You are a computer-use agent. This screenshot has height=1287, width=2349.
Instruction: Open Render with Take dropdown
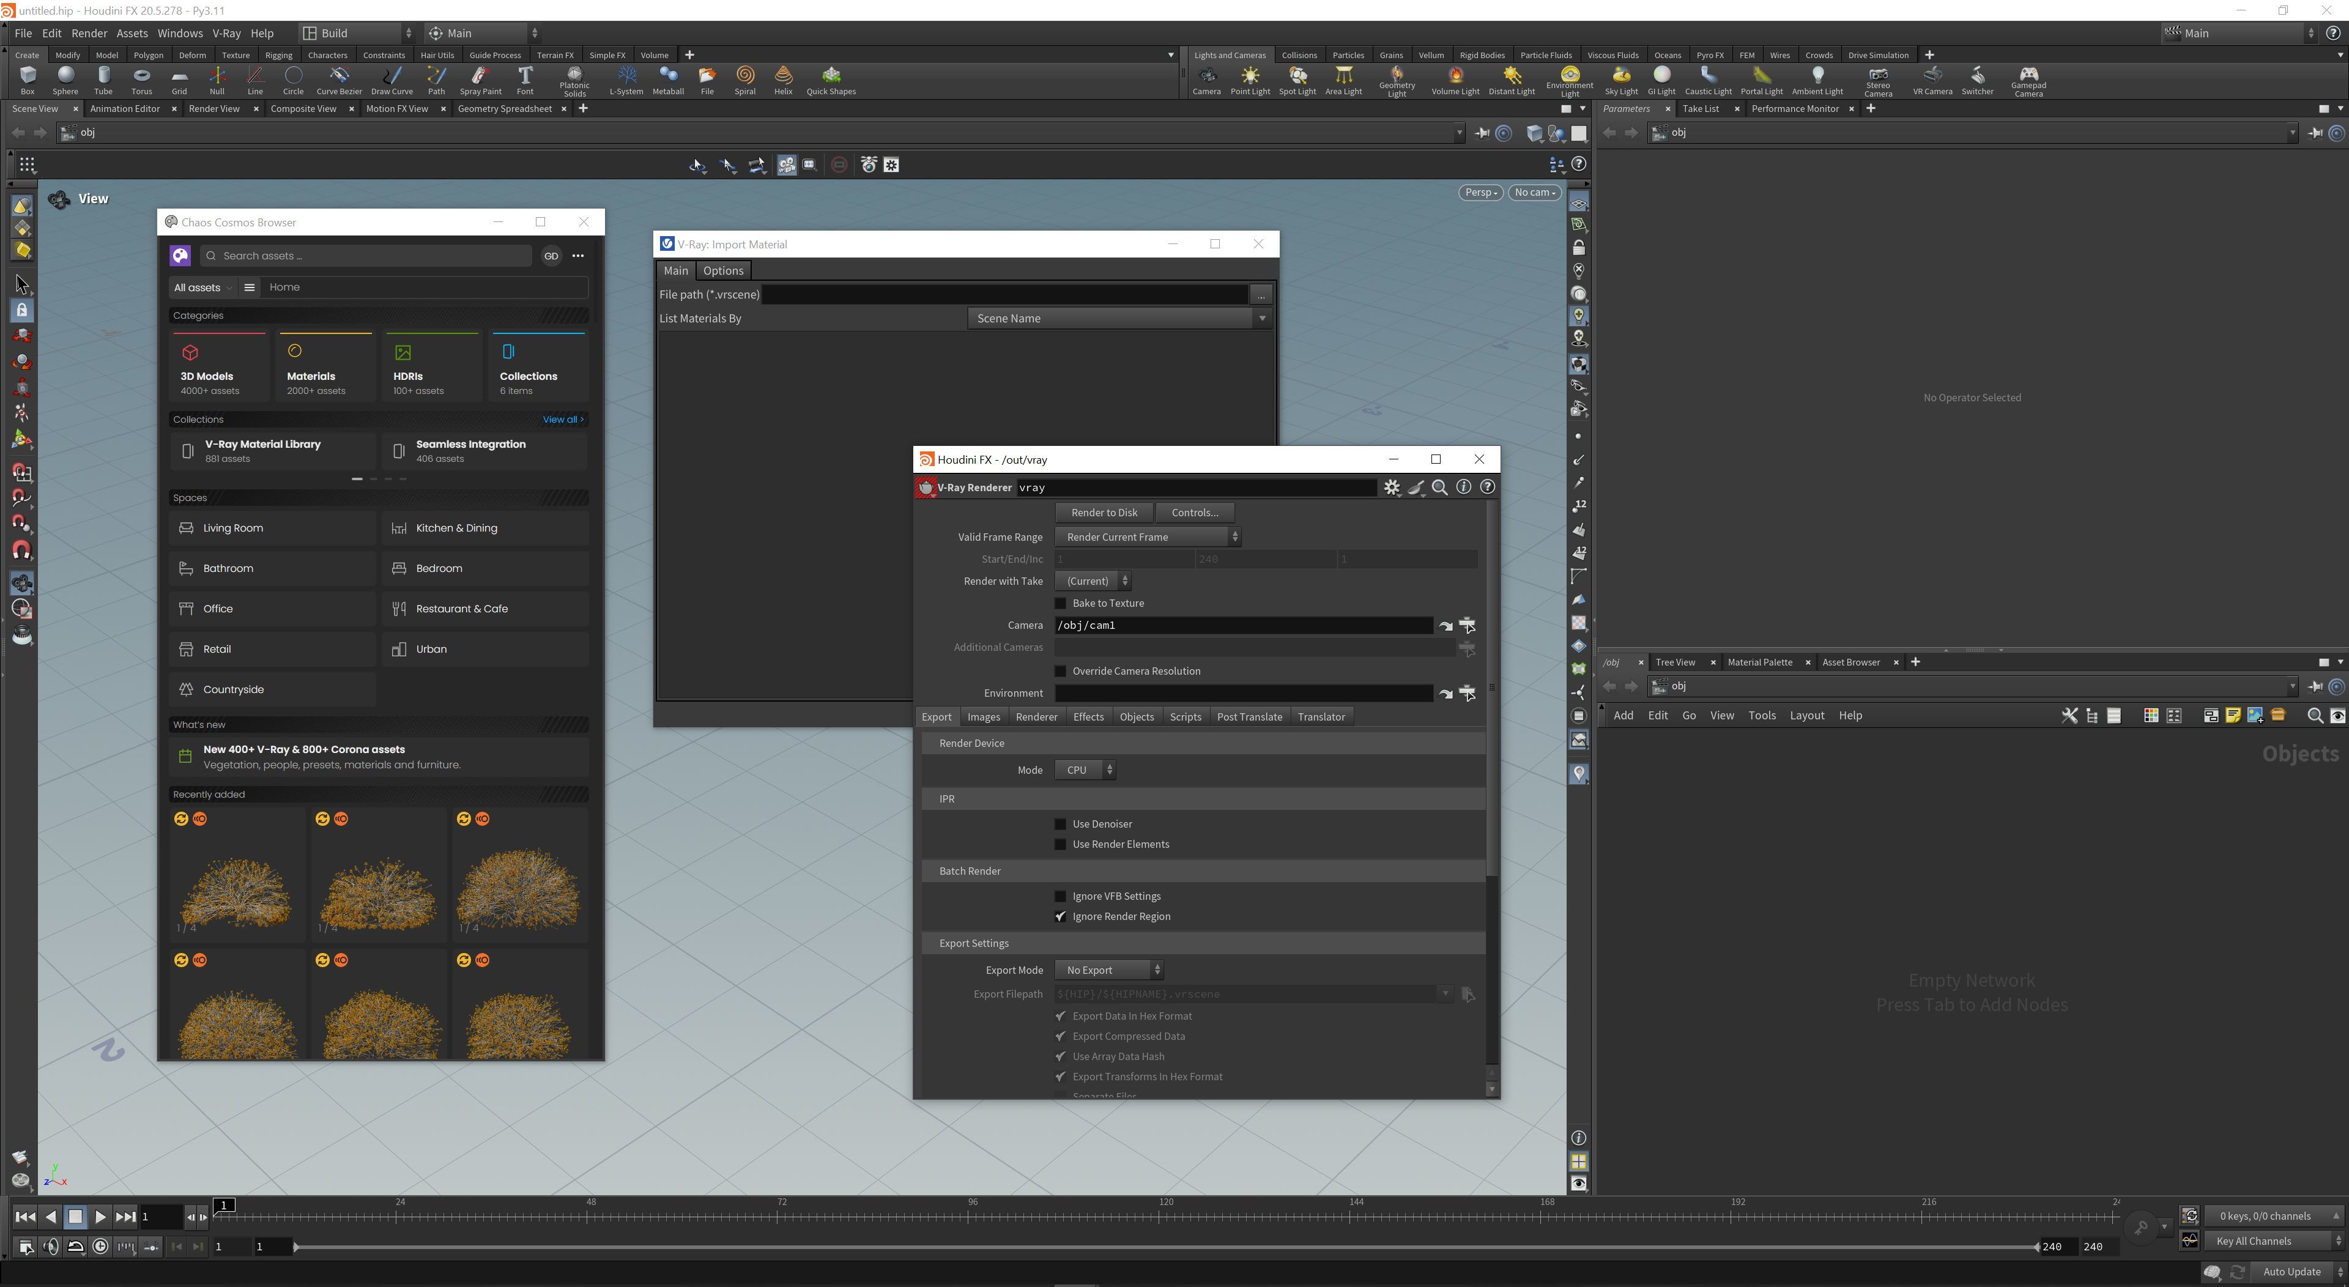pyautogui.click(x=1093, y=581)
